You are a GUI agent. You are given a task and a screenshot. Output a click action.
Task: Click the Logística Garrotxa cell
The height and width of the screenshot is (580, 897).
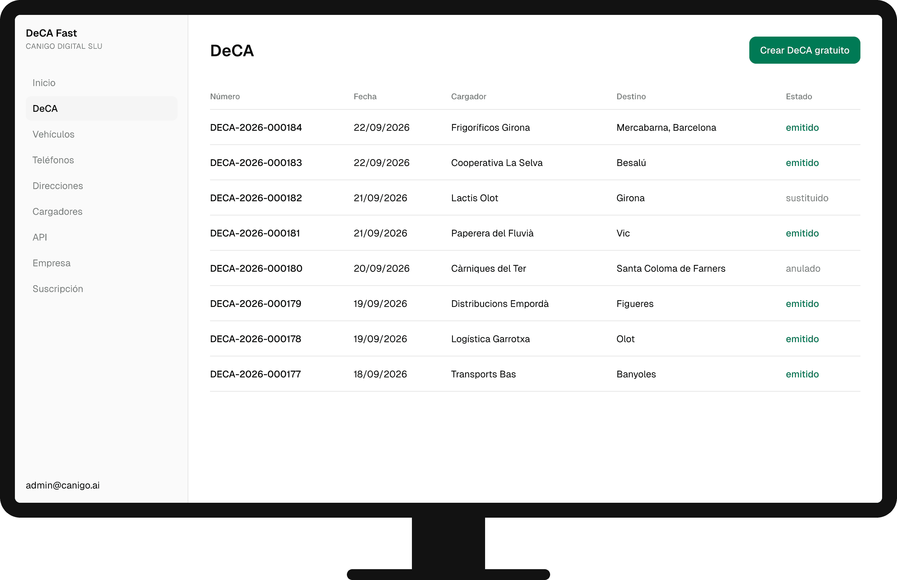[x=490, y=339]
